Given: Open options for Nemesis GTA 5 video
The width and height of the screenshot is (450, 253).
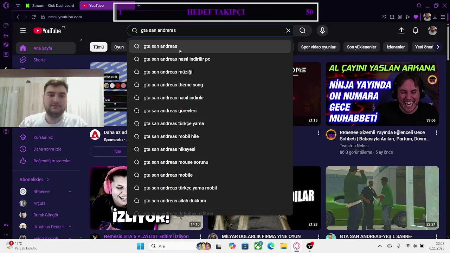Looking at the screenshot, I should (200, 237).
